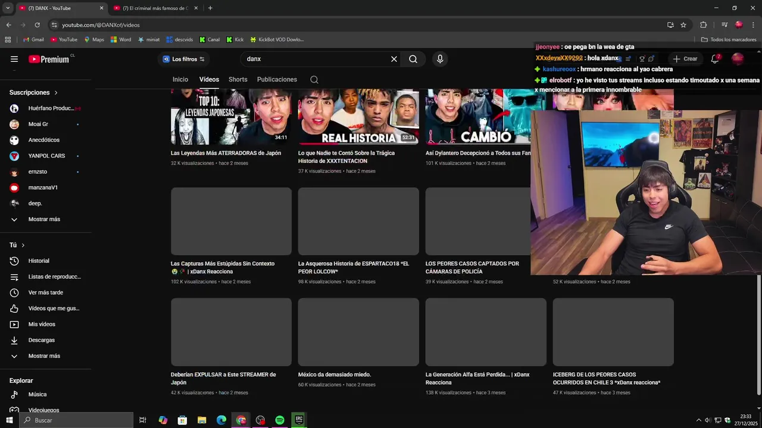
Task: Open Windows Start menu
Action: pyautogui.click(x=9, y=420)
